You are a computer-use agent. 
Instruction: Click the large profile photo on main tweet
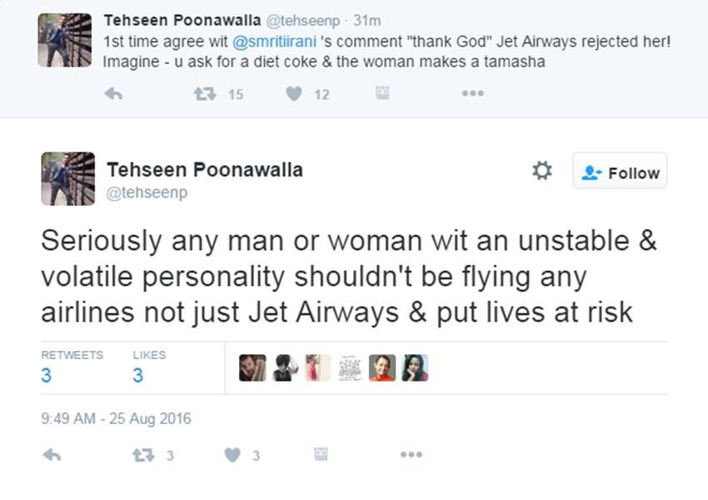(67, 178)
